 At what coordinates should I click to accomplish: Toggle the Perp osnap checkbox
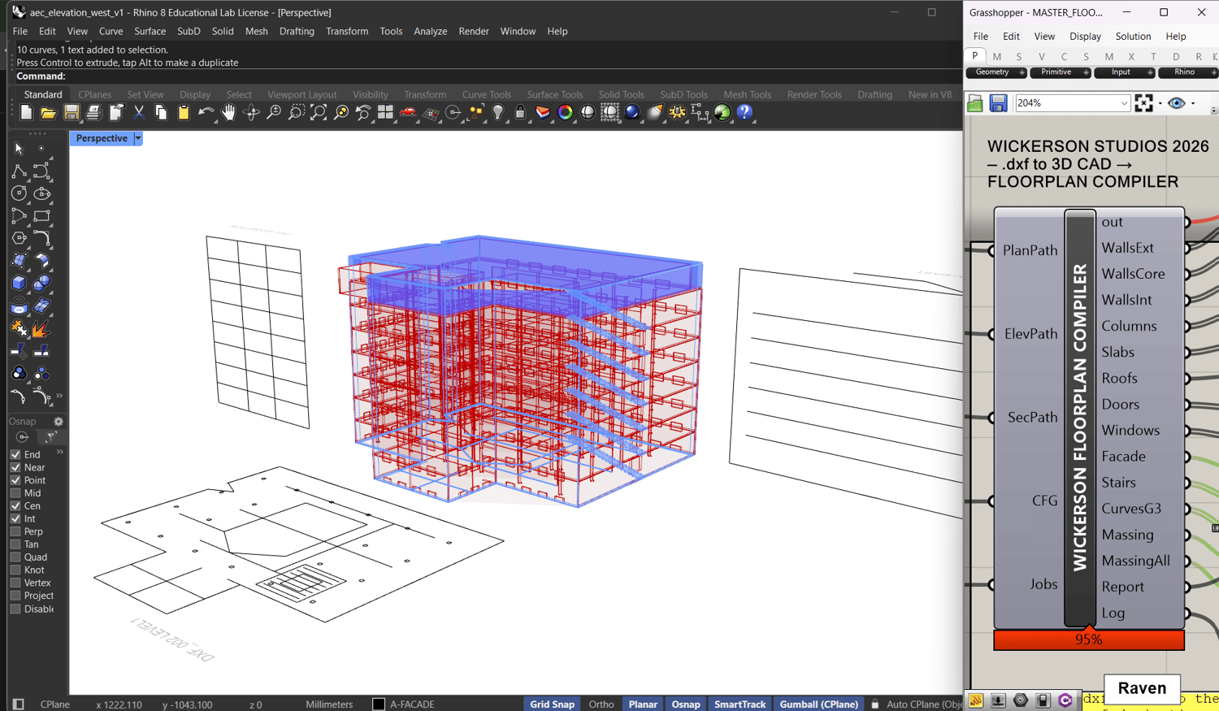pyautogui.click(x=15, y=531)
